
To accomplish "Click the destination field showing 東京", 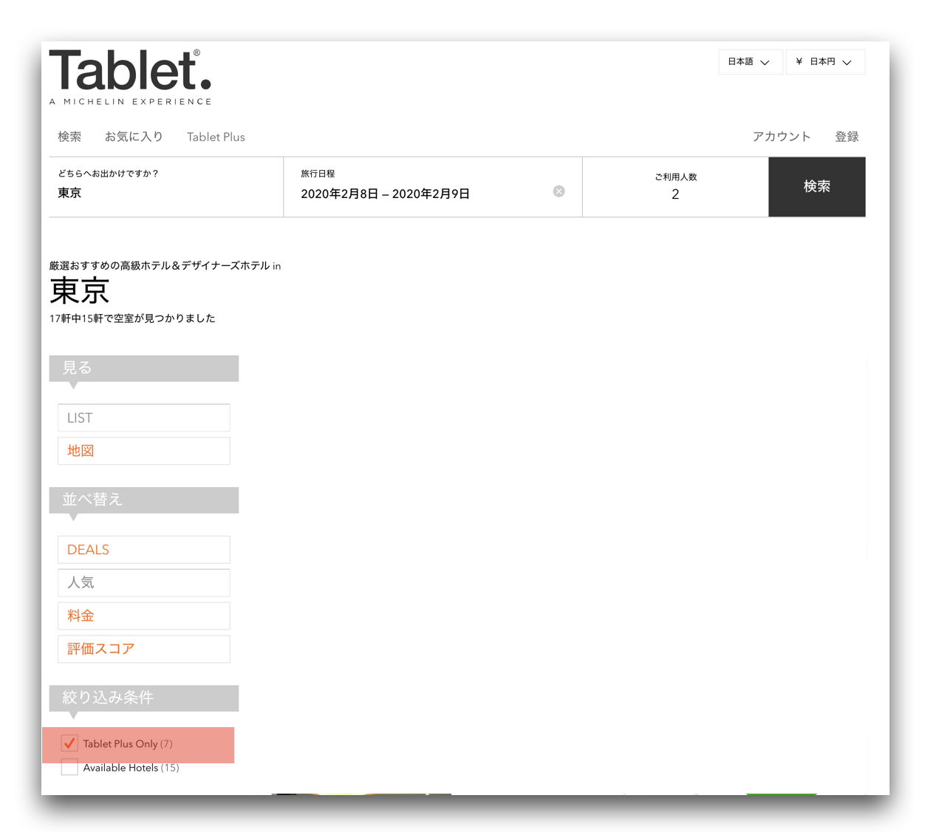I will 166,187.
